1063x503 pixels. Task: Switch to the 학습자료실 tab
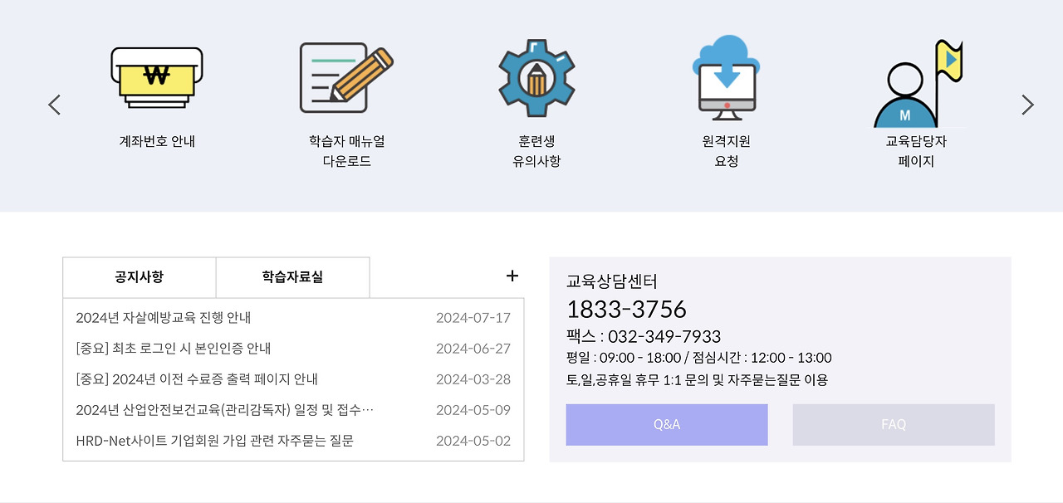292,277
